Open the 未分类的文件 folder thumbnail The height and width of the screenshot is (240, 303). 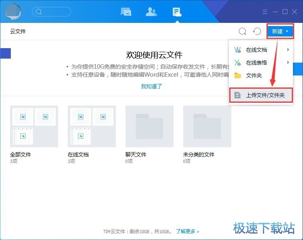coord(207,126)
